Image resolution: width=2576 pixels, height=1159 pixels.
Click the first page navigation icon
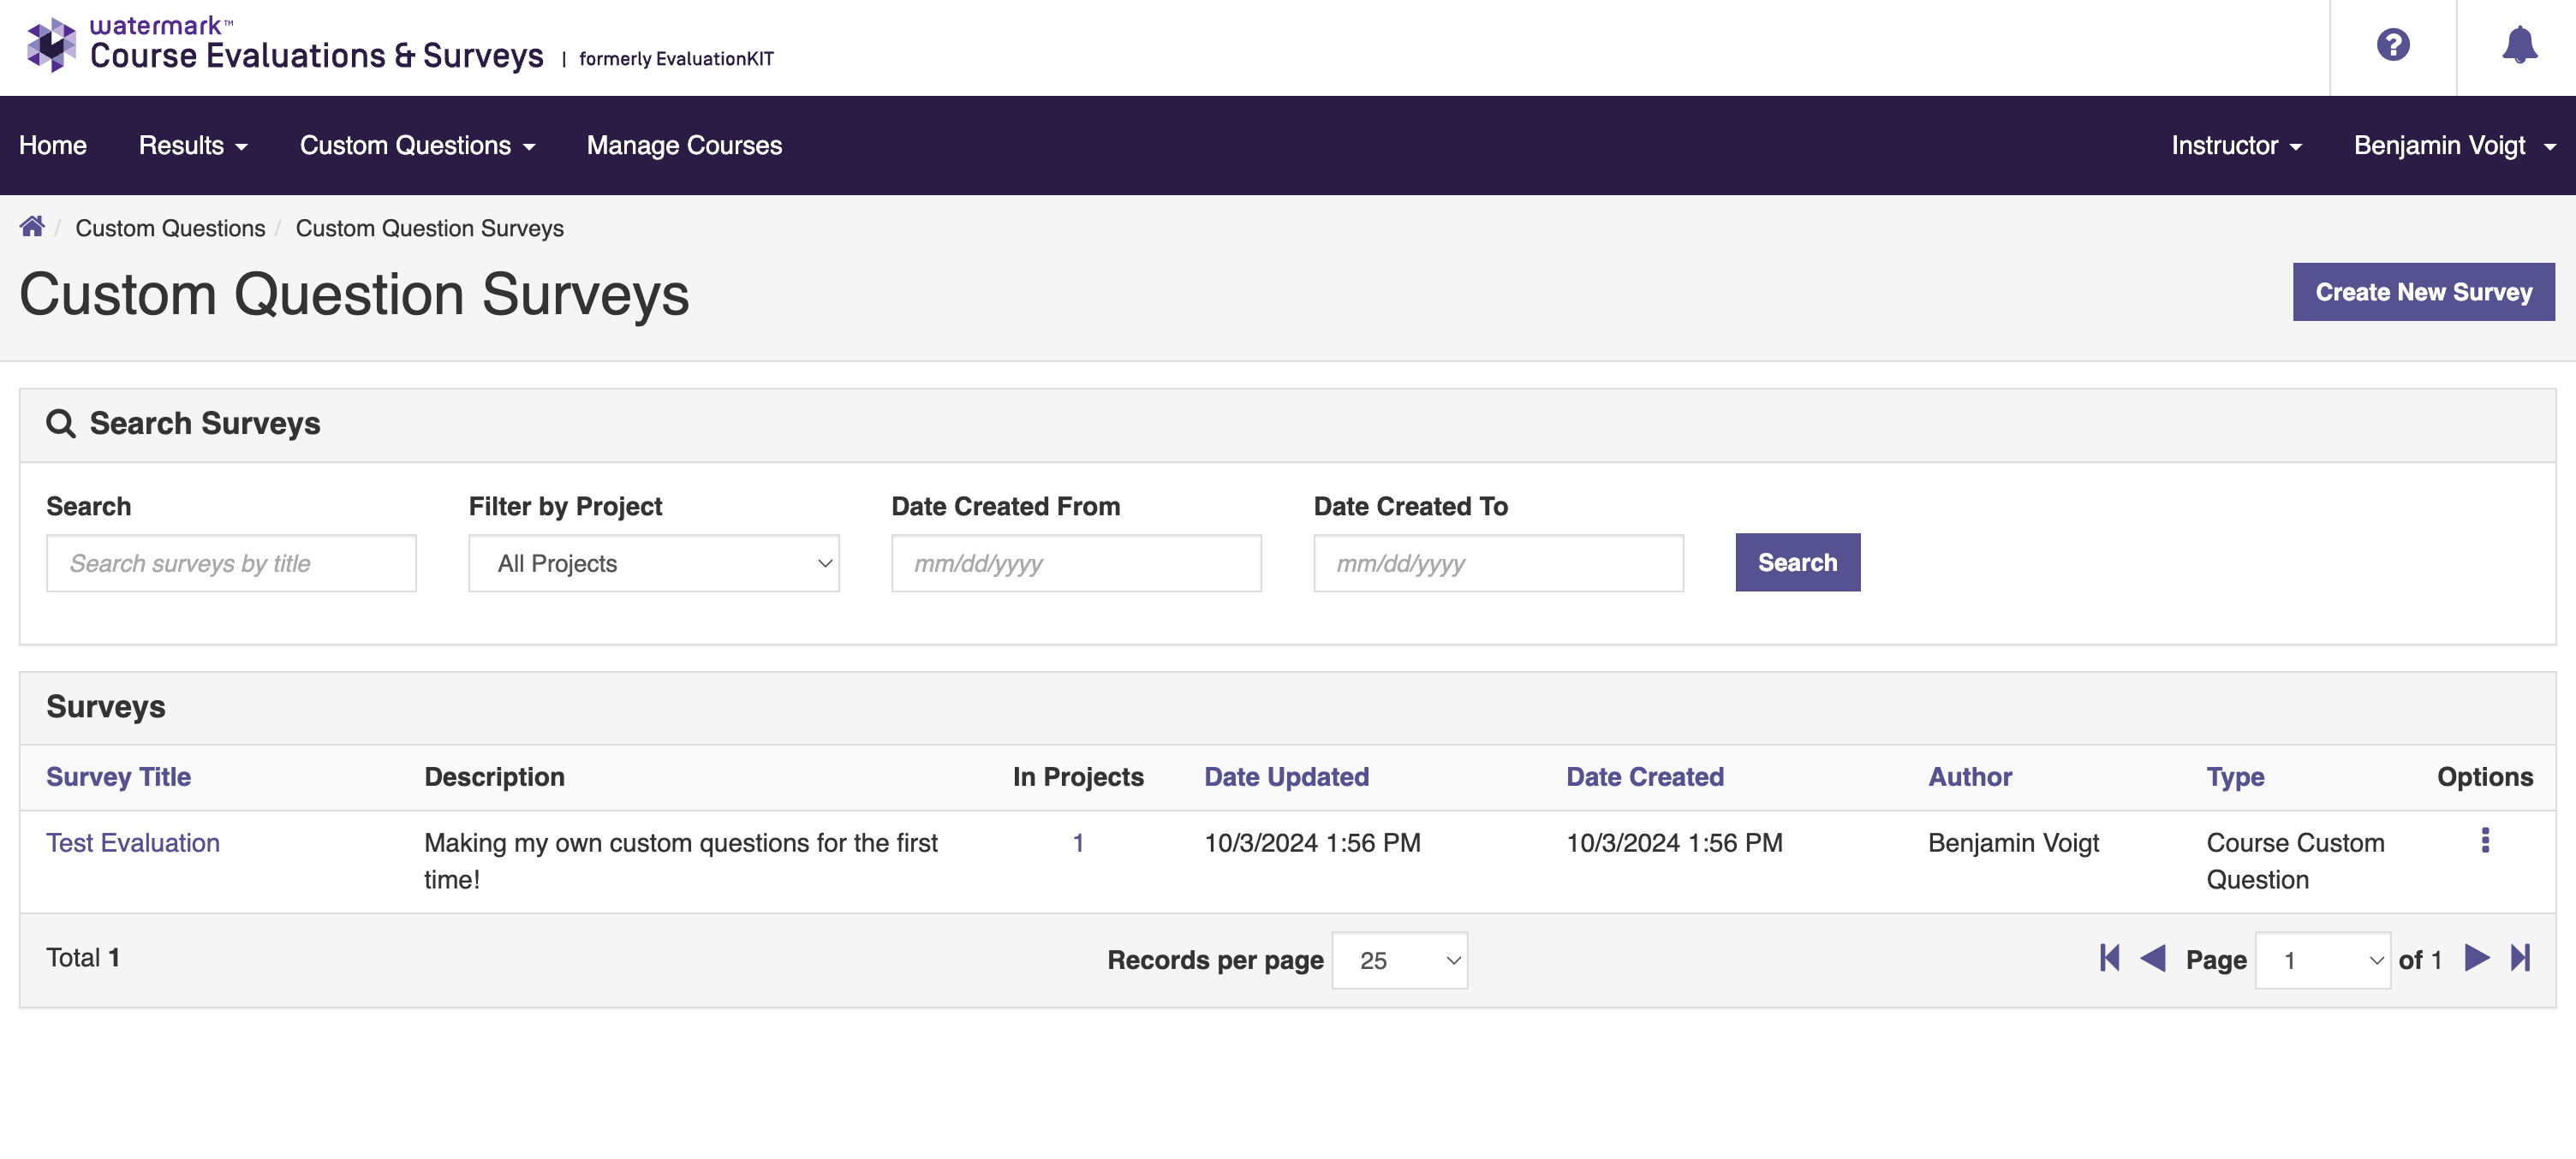[x=2109, y=957]
